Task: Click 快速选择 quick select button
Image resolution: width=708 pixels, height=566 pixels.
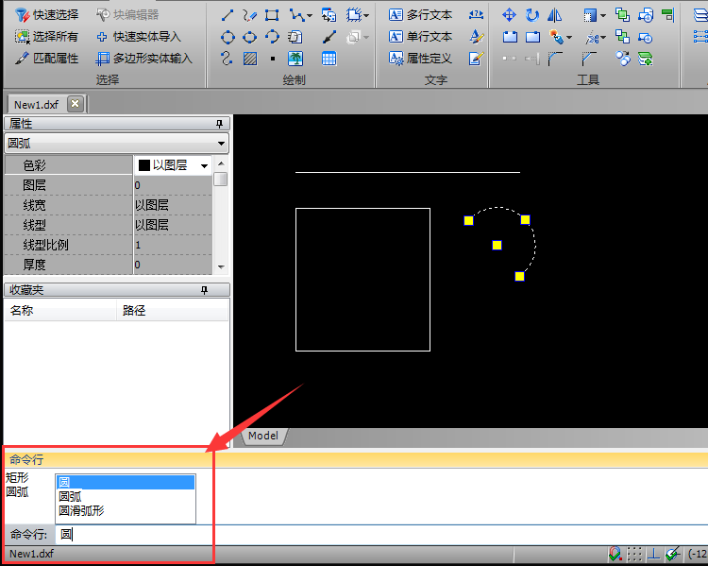Action: [47, 15]
